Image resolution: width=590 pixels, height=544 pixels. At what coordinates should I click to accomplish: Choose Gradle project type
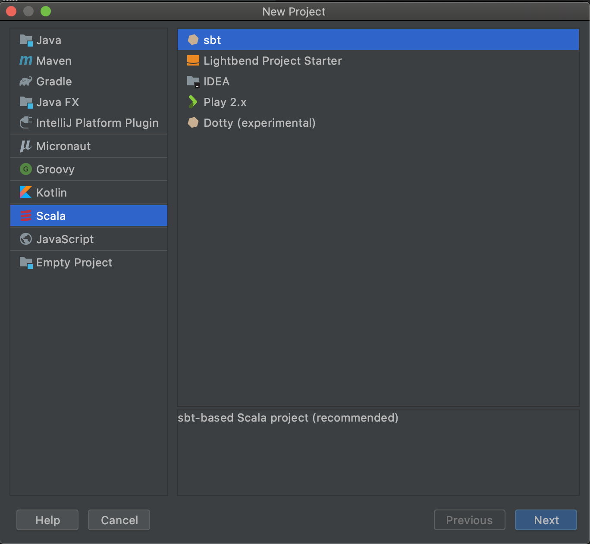click(89, 81)
